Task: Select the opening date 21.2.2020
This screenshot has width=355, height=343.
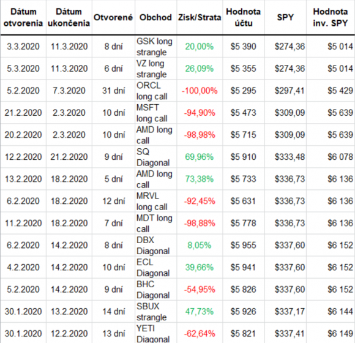Action: (x=23, y=113)
